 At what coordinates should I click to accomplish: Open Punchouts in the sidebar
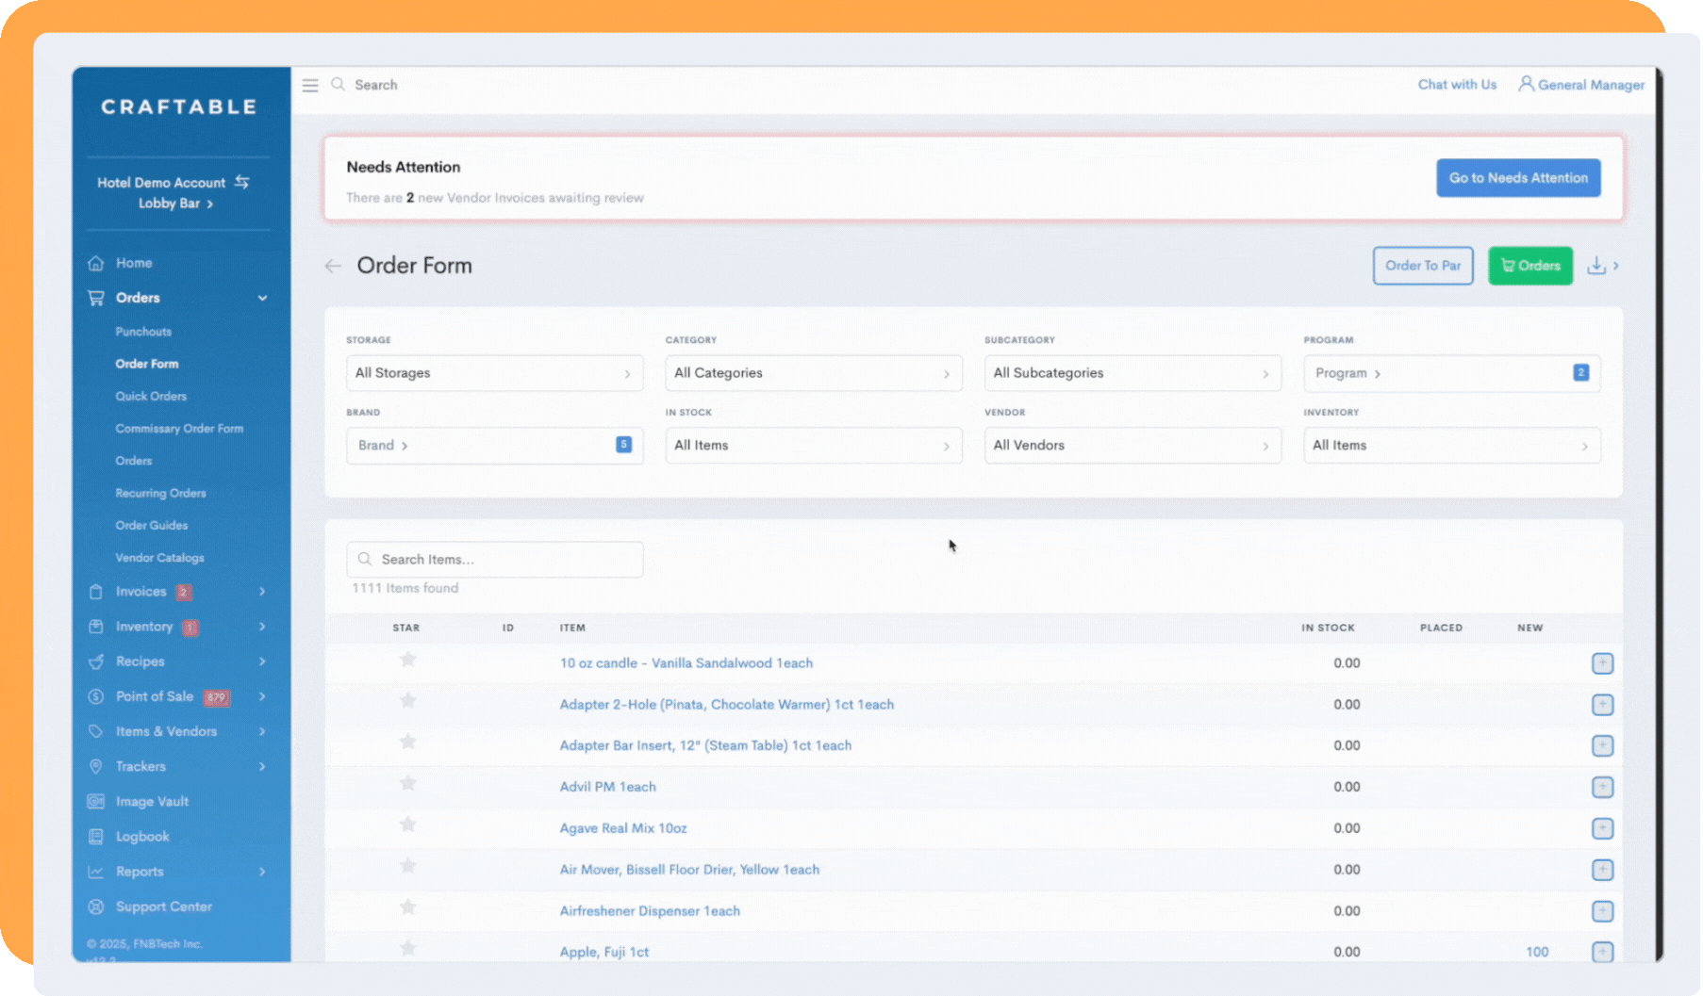[x=143, y=332]
